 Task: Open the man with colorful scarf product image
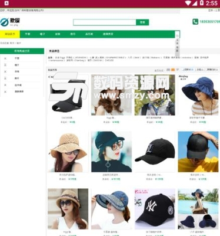coord(155,95)
